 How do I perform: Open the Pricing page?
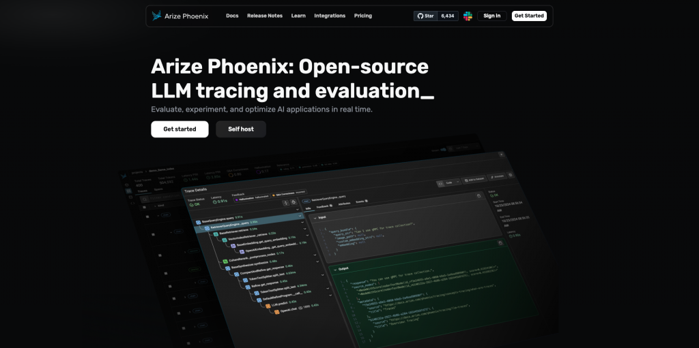[x=363, y=16]
